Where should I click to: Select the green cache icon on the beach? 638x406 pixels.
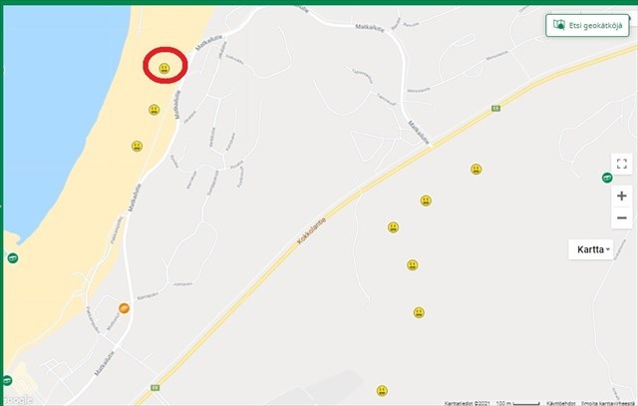pyautogui.click(x=13, y=257)
